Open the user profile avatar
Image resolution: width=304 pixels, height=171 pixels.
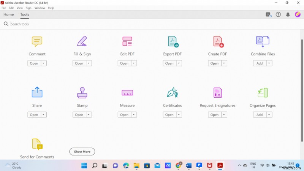298,14
